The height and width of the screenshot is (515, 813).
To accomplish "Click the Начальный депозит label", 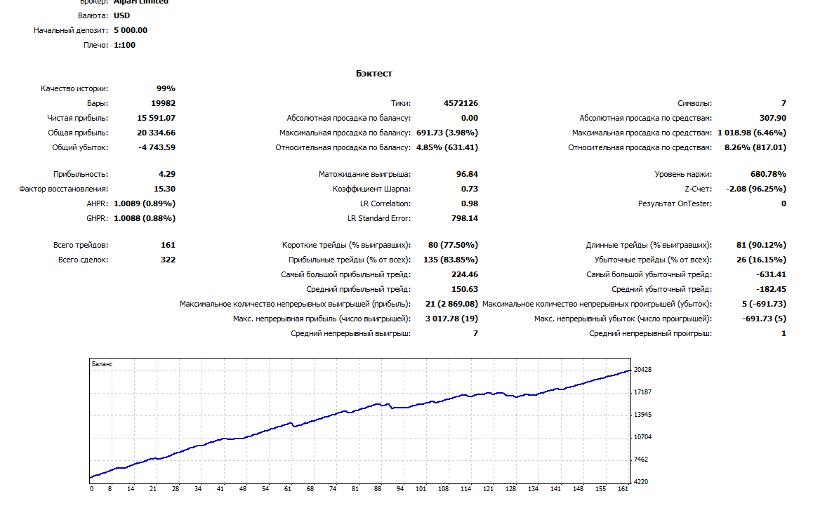I will (70, 31).
